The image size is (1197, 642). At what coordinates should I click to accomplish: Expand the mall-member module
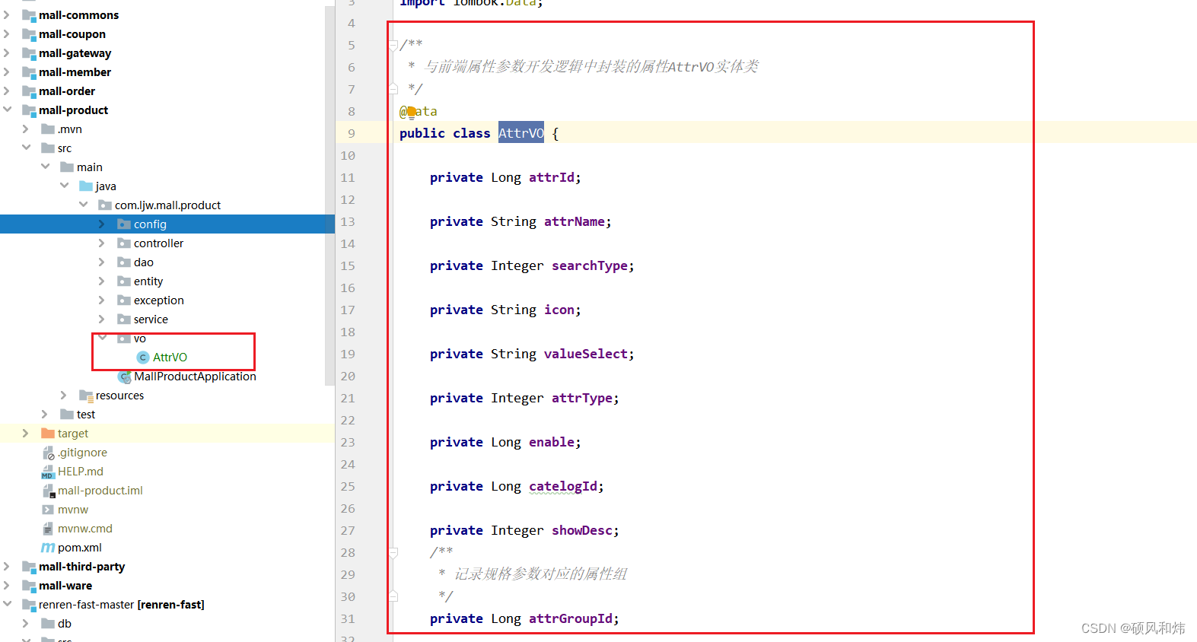[7, 72]
